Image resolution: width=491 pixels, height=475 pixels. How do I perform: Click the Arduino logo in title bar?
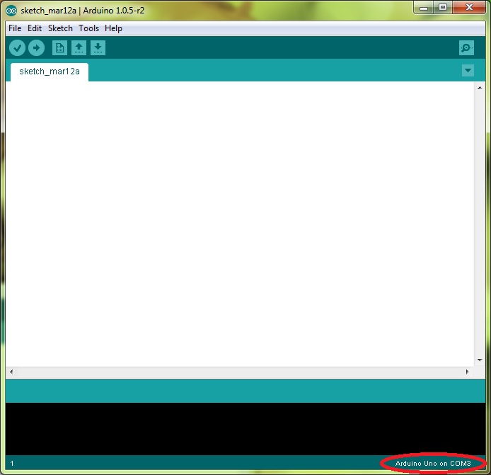click(11, 11)
